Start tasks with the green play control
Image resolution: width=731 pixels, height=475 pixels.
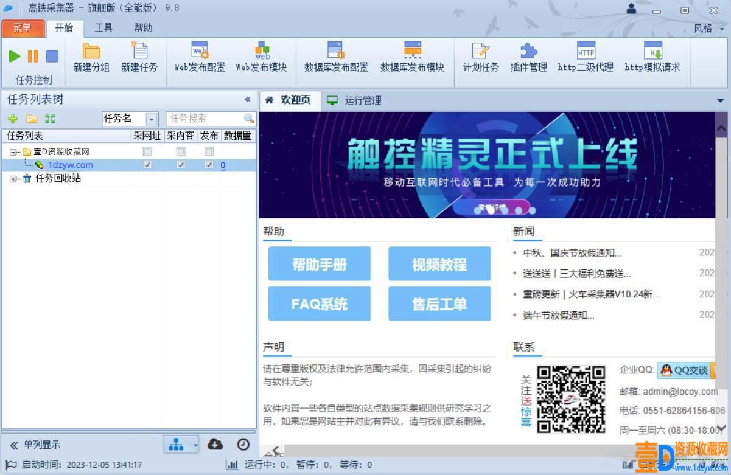tap(15, 56)
